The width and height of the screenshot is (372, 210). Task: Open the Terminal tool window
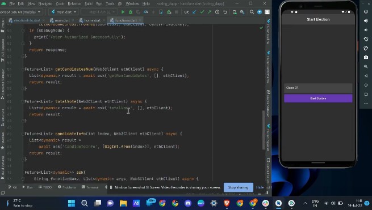point(90,187)
